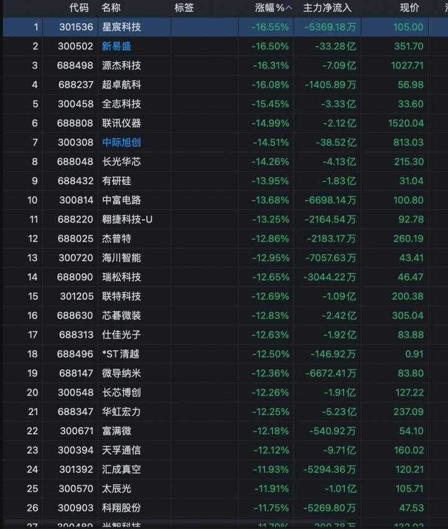Select stock code 300502
Image resolution: width=448 pixels, height=529 pixels.
[x=75, y=46]
